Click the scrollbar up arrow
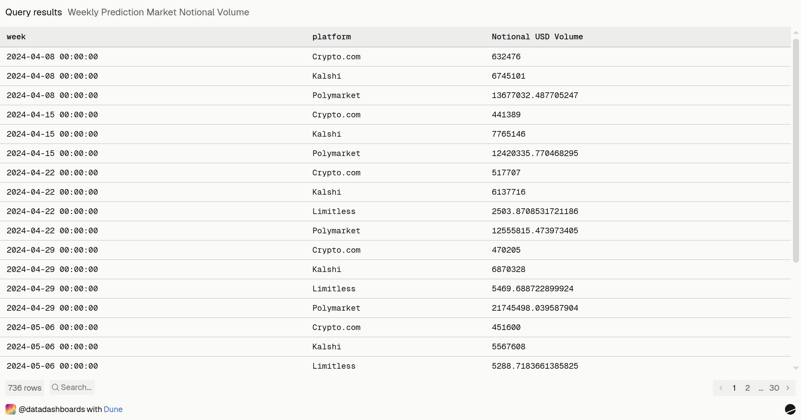The width and height of the screenshot is (801, 420). (796, 33)
